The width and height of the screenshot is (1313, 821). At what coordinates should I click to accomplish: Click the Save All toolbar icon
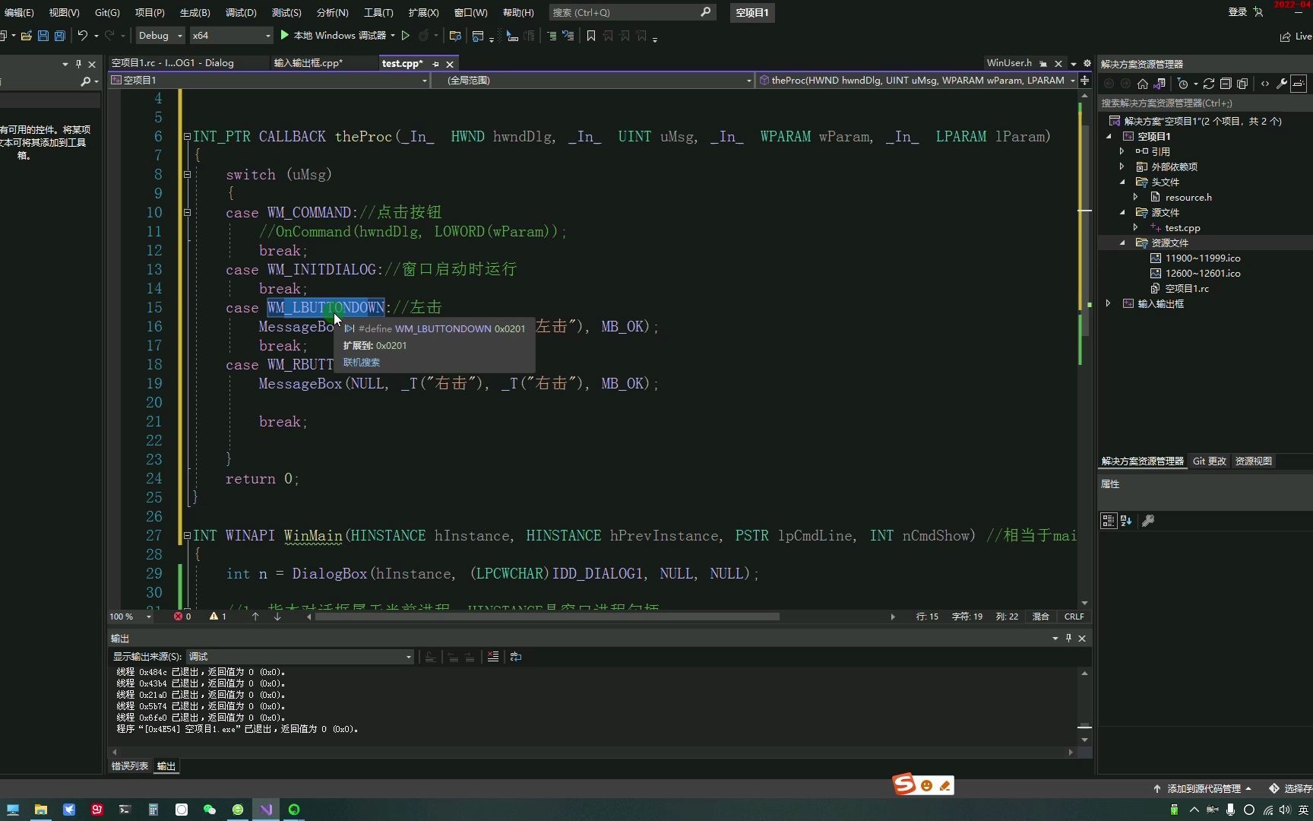point(60,36)
